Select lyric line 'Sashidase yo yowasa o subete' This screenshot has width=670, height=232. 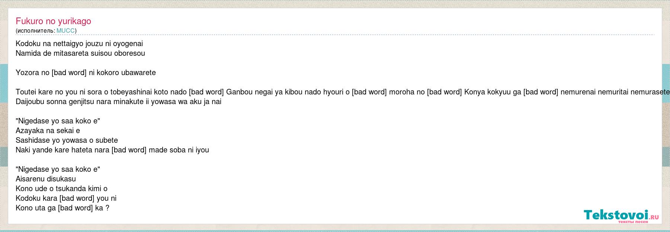(67, 140)
